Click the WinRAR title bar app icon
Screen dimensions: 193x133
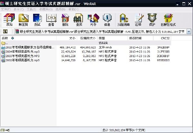tap(2, 4)
